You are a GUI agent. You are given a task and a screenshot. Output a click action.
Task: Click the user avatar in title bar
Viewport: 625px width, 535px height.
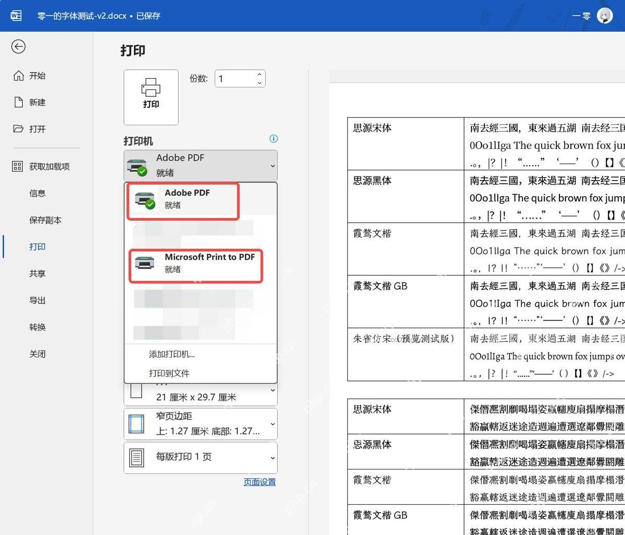pyautogui.click(x=605, y=16)
